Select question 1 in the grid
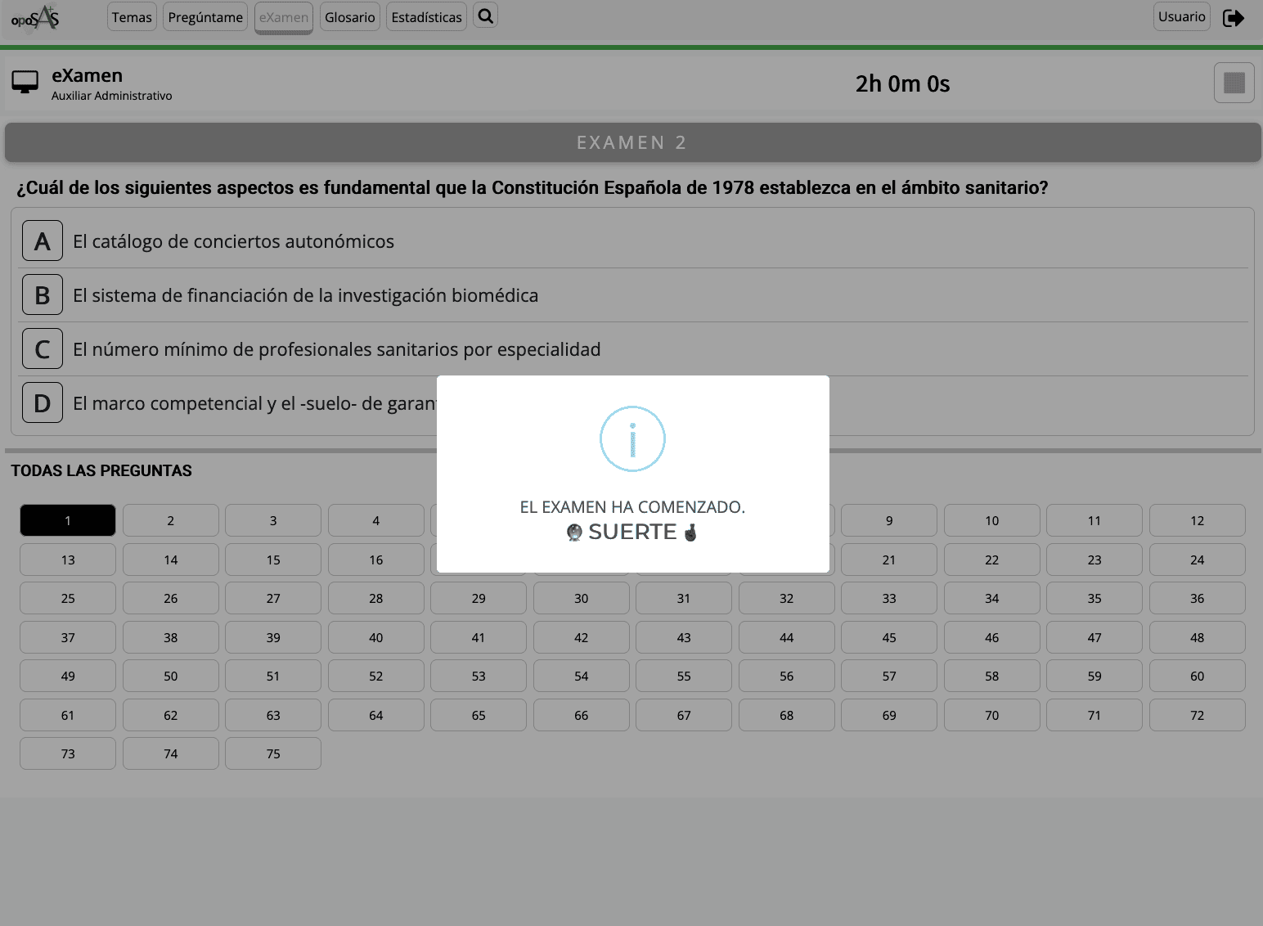The width and height of the screenshot is (1263, 926). (68, 520)
